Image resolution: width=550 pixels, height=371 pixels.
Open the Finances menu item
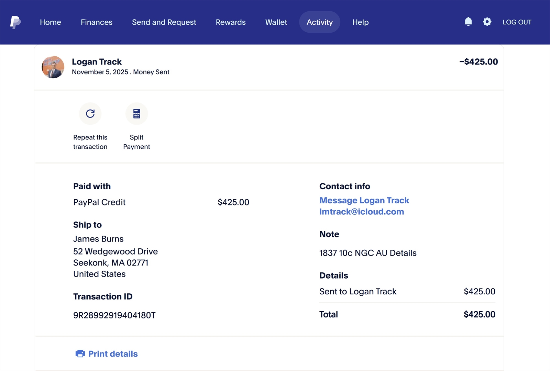coord(97,22)
